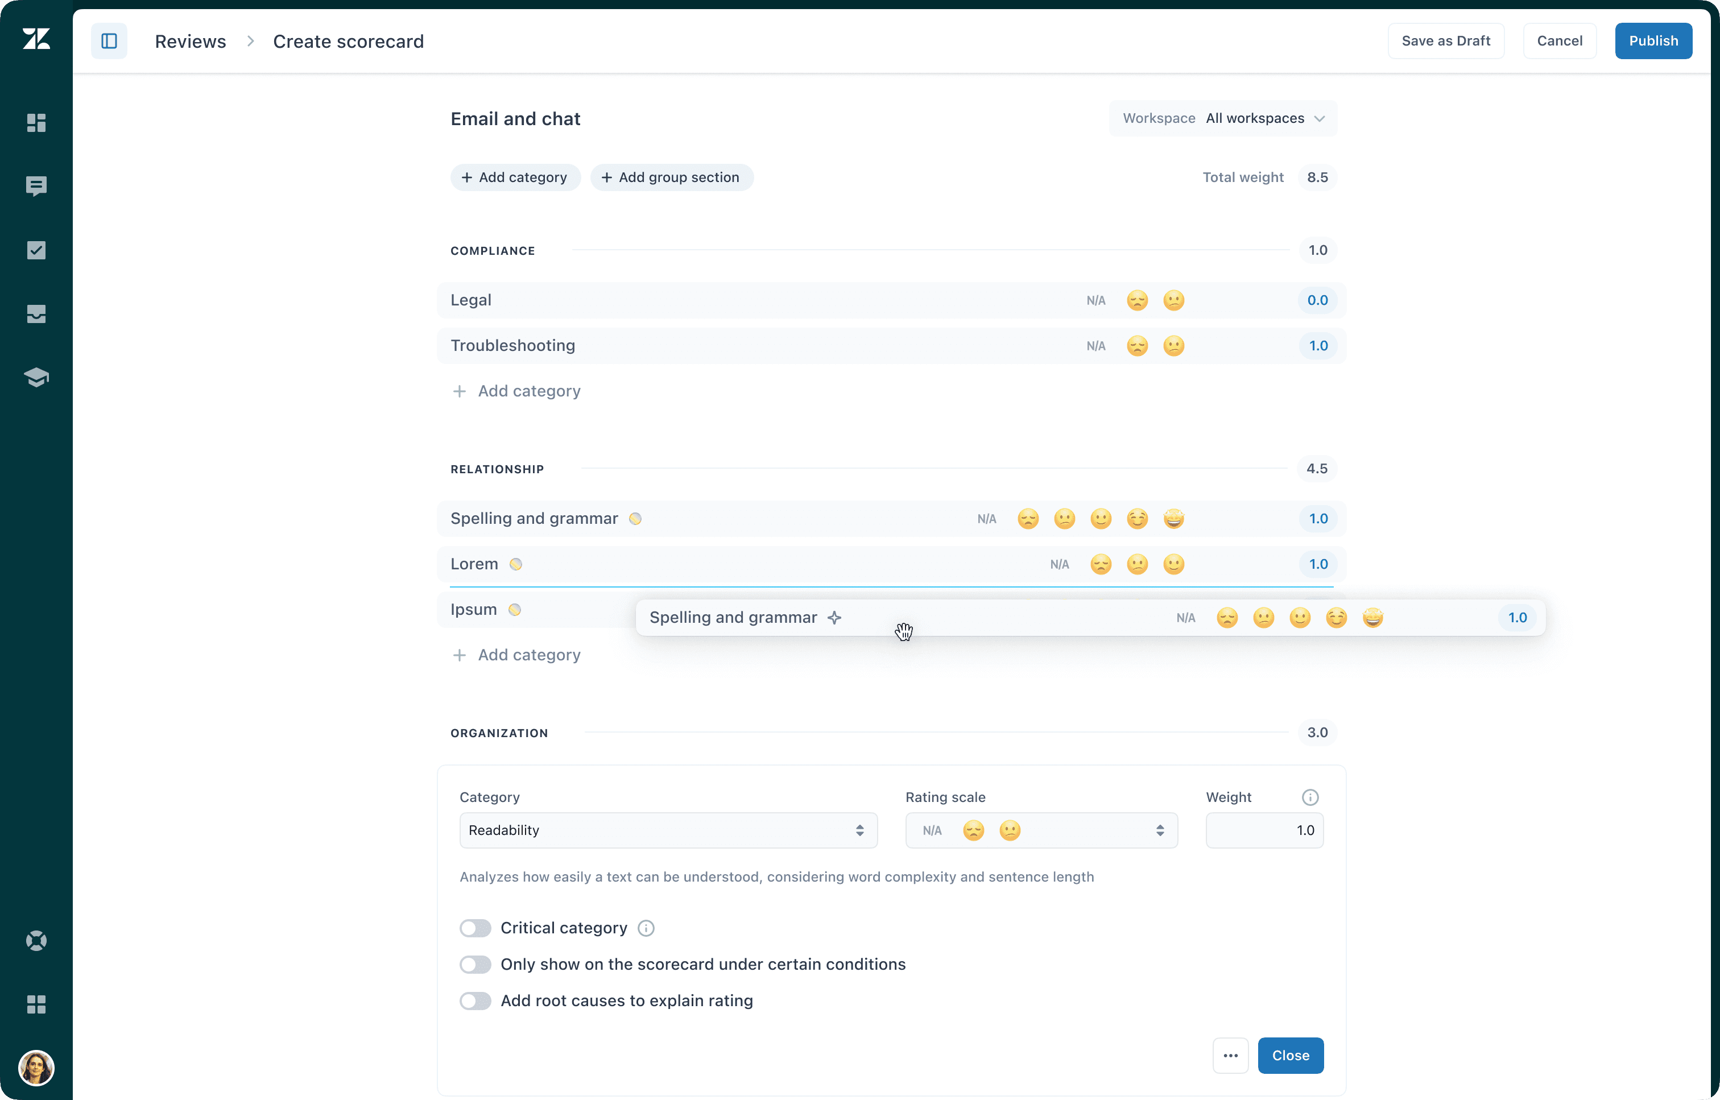Open the conversations chat icon in sidebar

pos(36,186)
